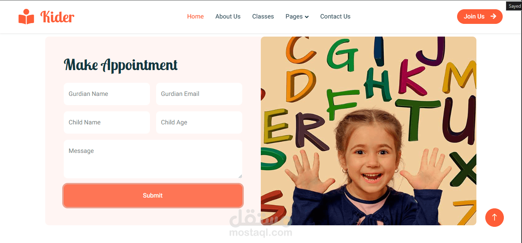Click the Join Us button
Image resolution: width=522 pixels, height=243 pixels.
[480, 17]
